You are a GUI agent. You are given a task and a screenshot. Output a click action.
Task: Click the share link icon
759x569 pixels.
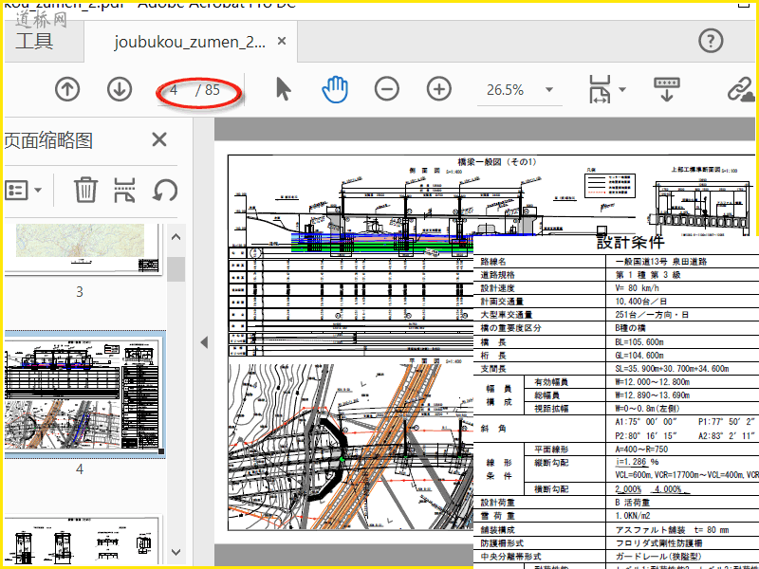point(741,90)
